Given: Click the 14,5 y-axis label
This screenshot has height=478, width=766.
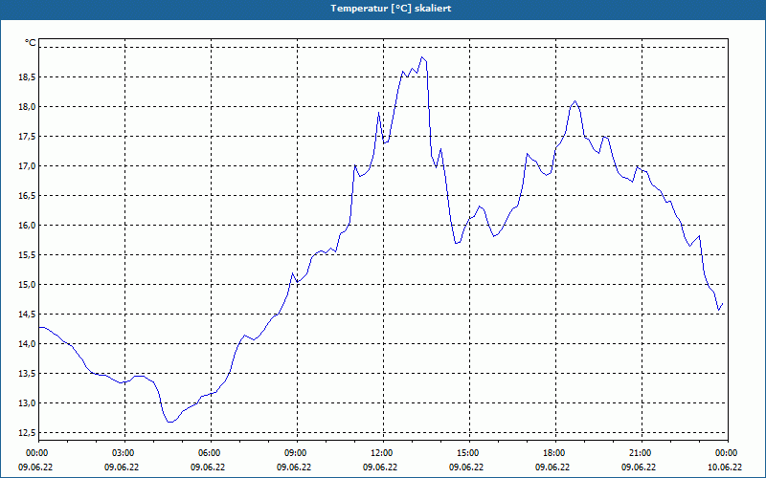Looking at the screenshot, I should tap(28, 315).
